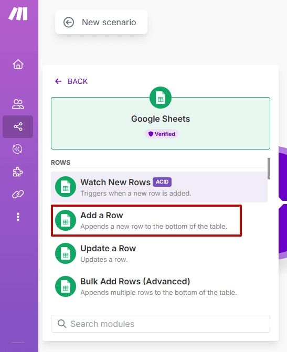Open the Connections chain link icon

pyautogui.click(x=18, y=194)
